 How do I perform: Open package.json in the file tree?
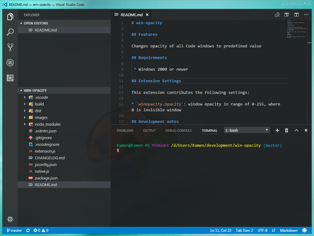[64, 178]
